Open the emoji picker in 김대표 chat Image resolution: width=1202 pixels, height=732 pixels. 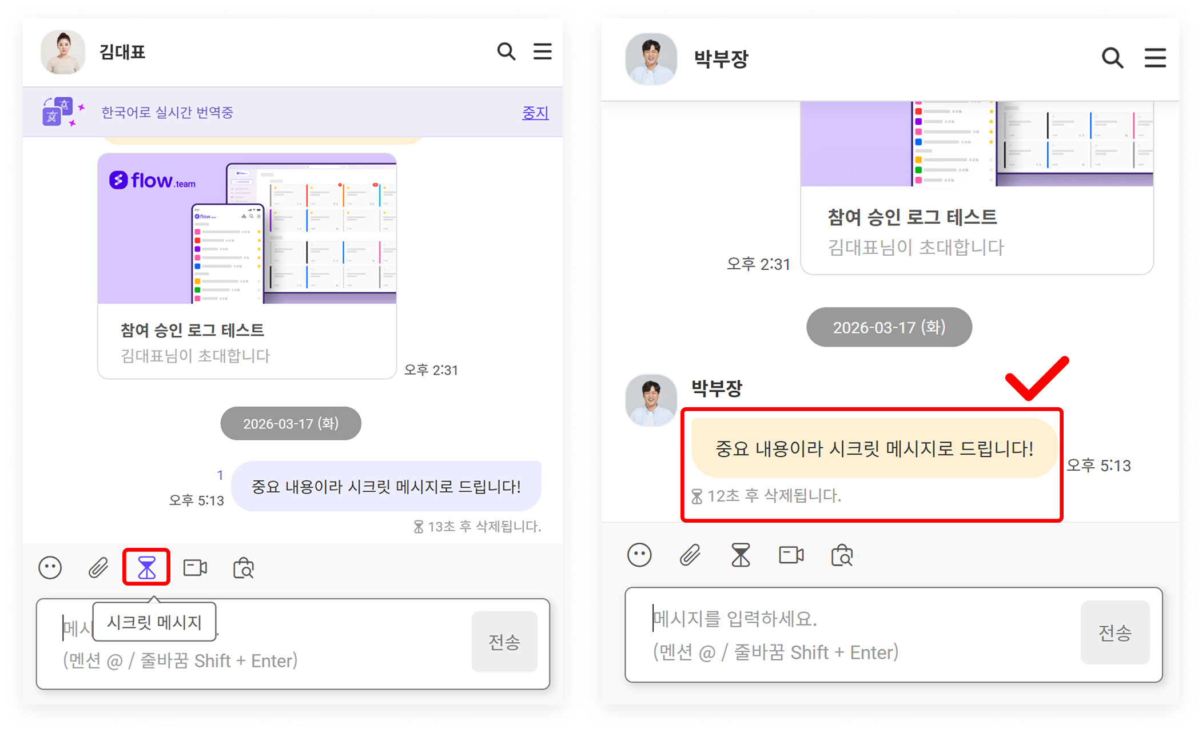click(x=50, y=568)
